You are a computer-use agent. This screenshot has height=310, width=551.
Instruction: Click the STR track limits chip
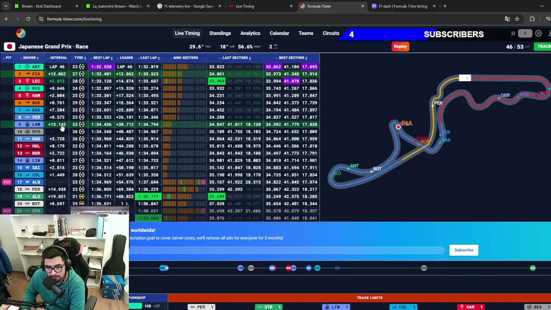click(269, 307)
